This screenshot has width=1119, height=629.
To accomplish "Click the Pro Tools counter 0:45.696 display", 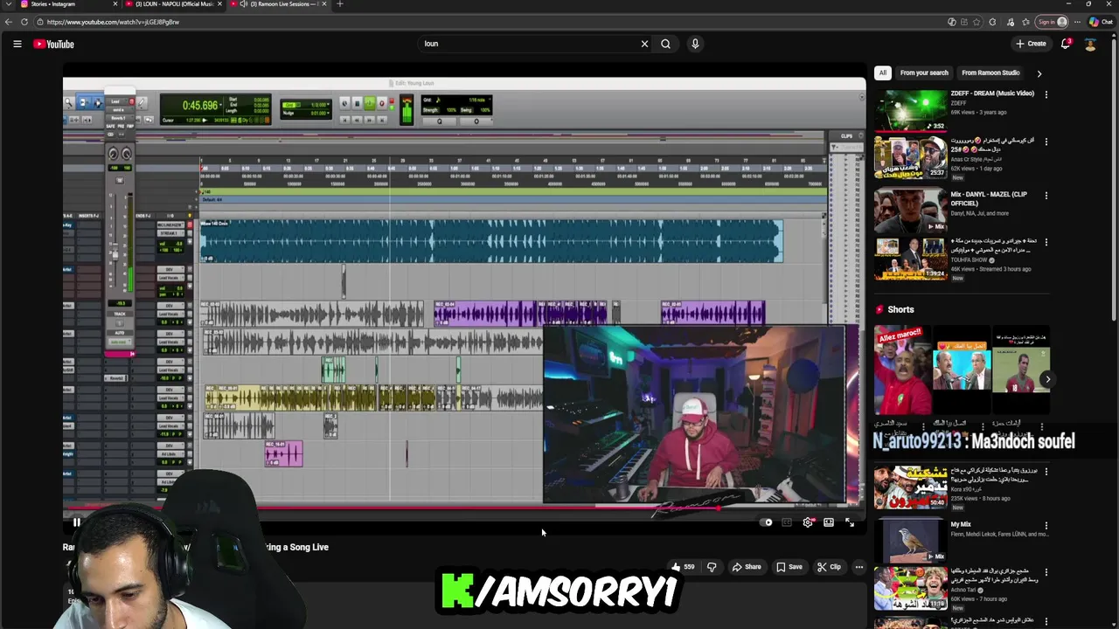I will click(199, 106).
